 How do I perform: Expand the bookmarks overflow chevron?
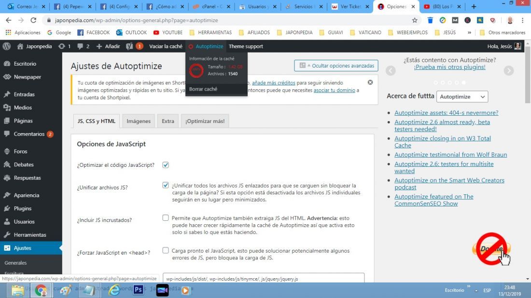pyautogui.click(x=469, y=32)
